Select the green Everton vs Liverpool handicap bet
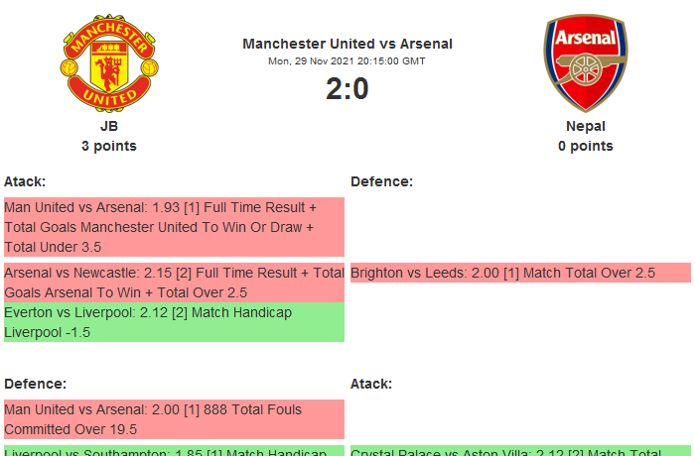This screenshot has width=695, height=456. [x=174, y=322]
